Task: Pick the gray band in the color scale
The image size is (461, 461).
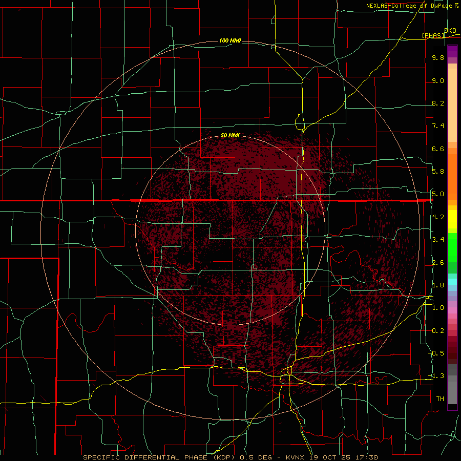Action: tap(452, 384)
